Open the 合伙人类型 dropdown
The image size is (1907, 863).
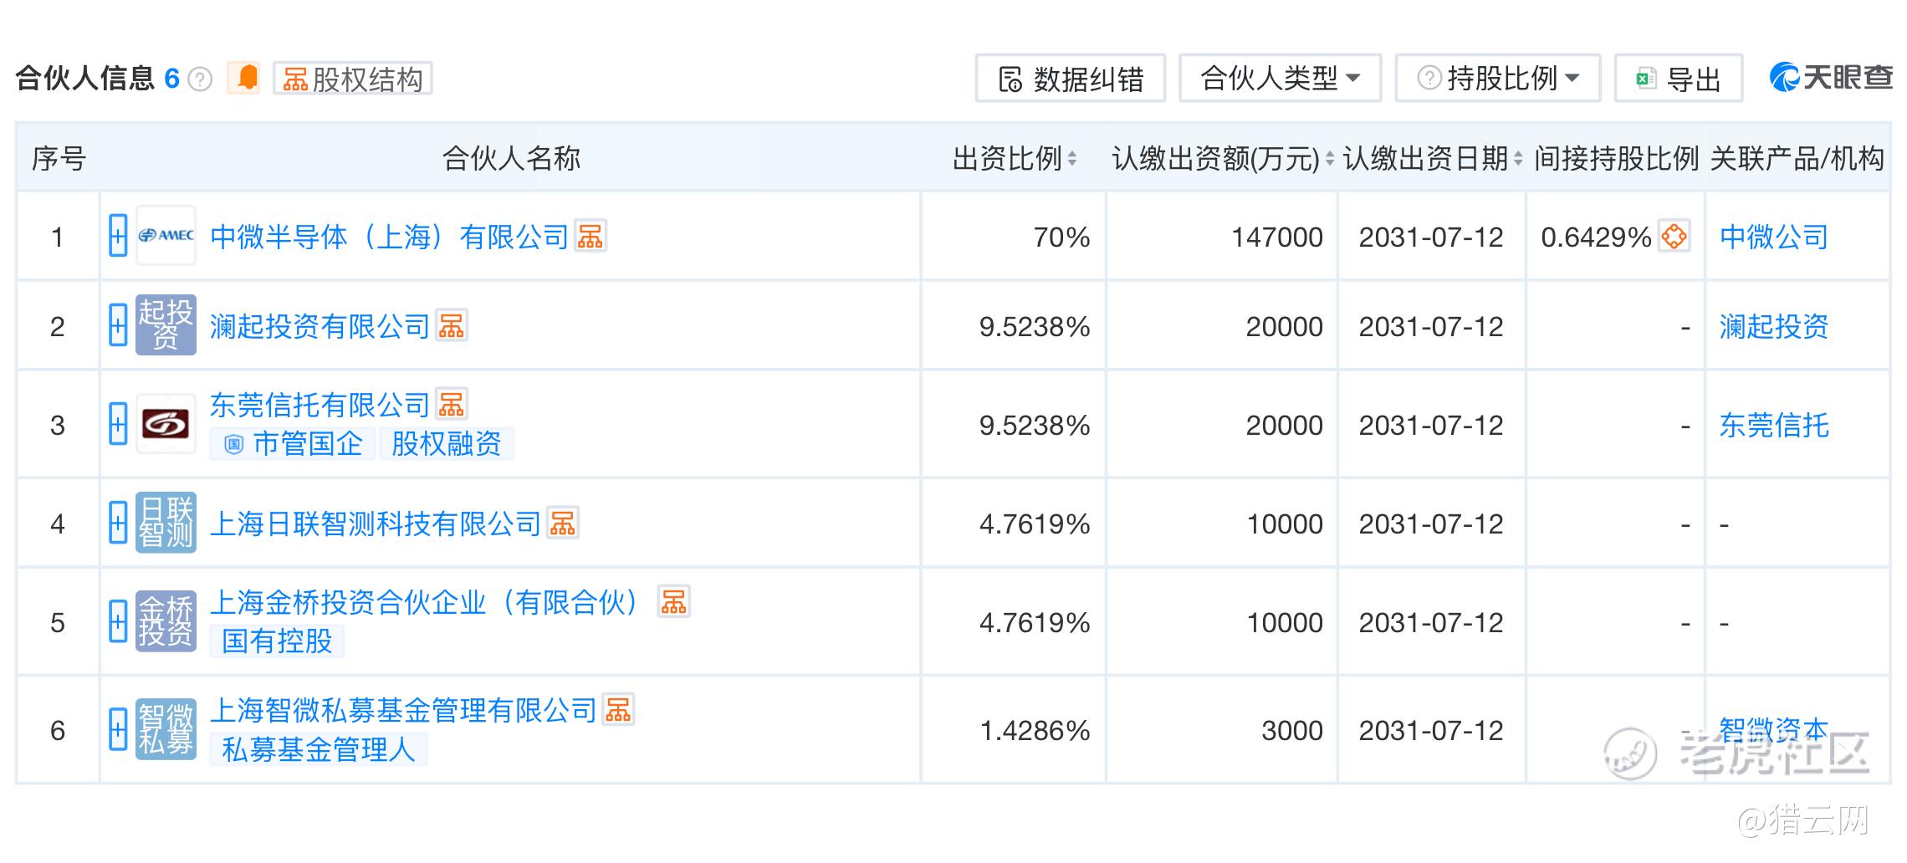pos(1280,79)
